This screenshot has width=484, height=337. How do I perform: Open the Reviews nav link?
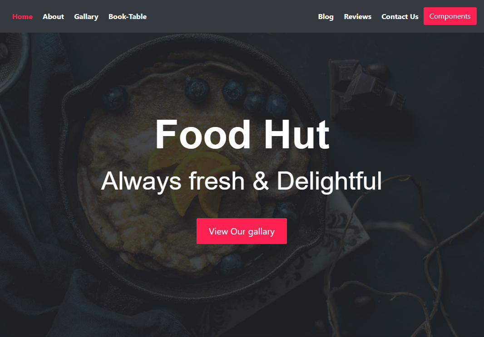click(357, 17)
